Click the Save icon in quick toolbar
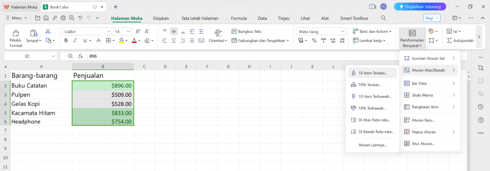 [46, 18]
